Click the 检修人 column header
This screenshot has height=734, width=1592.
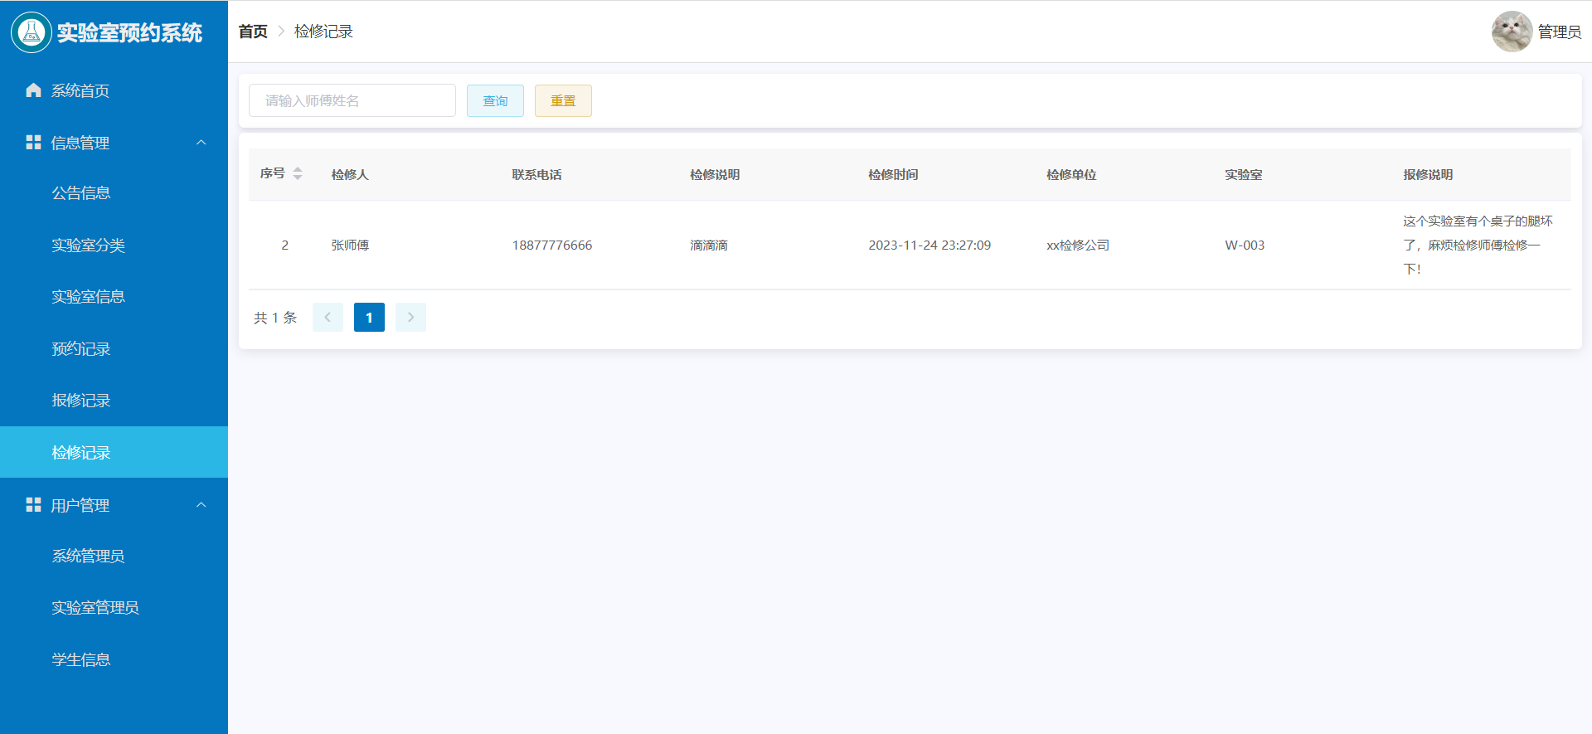[x=350, y=174]
